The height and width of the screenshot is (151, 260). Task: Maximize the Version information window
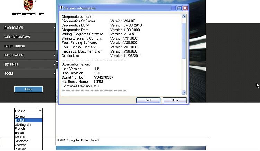(x=179, y=8)
